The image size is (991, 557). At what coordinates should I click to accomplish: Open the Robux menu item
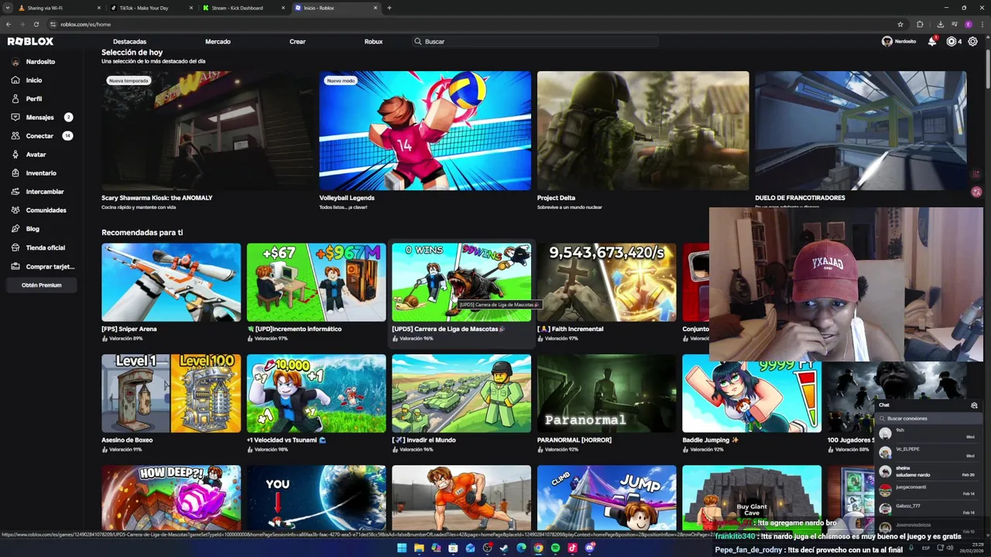[373, 42]
